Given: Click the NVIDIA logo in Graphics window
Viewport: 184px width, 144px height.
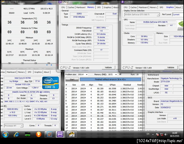Looking at the screenshot, I should click(x=180, y=25).
